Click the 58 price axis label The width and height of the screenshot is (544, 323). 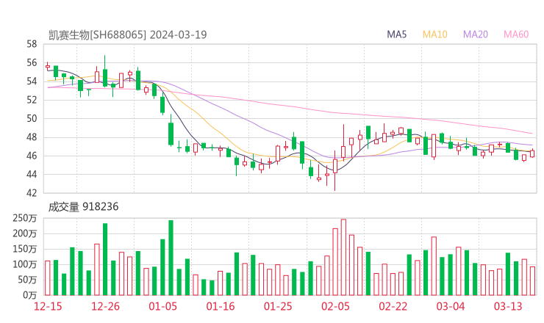tap(32, 44)
